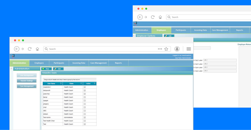Image resolution: width=251 pixels, height=130 pixels.
Task: Click the forward arrow in the front browser
Action: click(x=22, y=49)
